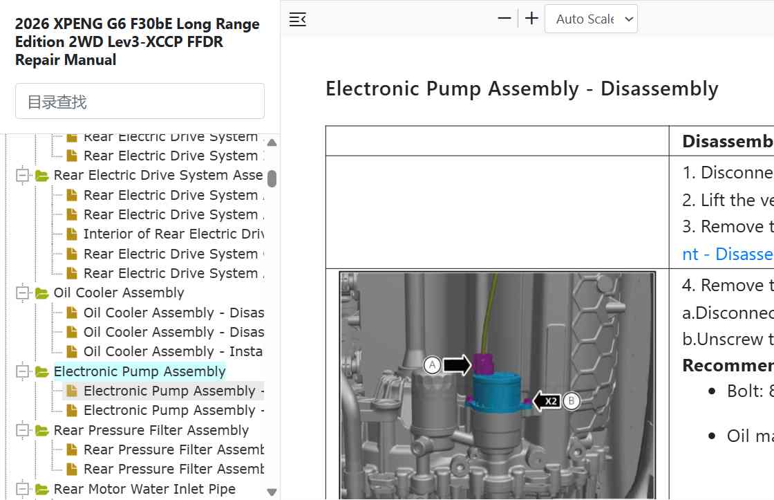
Task: Select the Oil Cooler Assembly folder label
Action: pyautogui.click(x=119, y=293)
